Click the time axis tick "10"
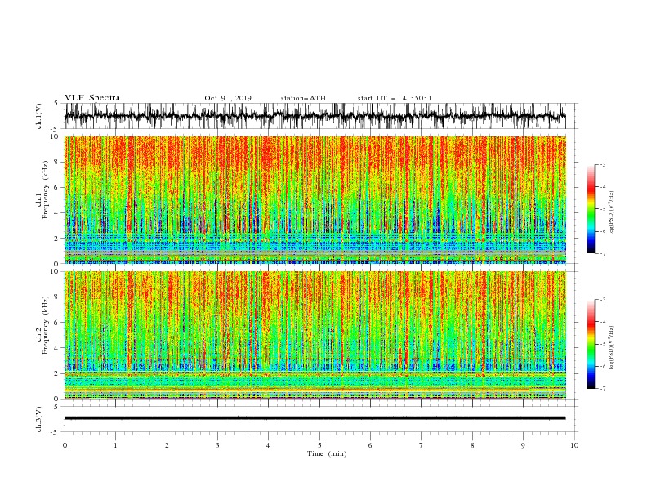 pos(574,445)
